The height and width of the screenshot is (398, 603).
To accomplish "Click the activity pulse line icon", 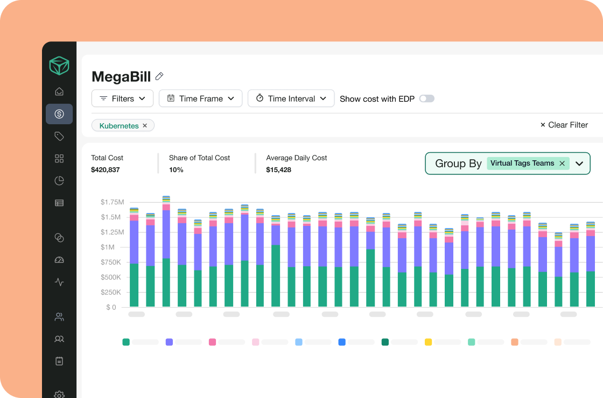I will pos(59,282).
